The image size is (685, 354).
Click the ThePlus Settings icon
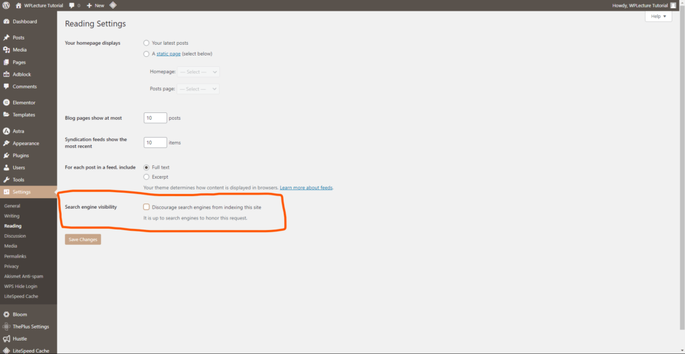7,327
